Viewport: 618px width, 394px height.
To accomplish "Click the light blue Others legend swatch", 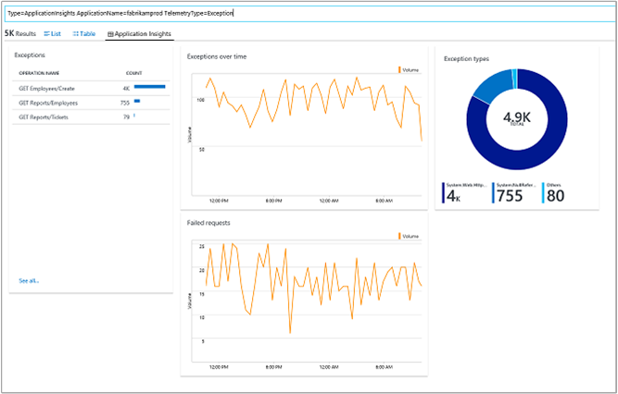I will click(x=541, y=191).
